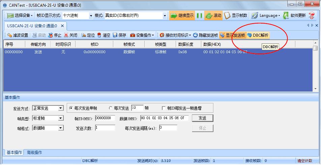
Task: Switch to the 高级操作 tab
Action: 34,153
